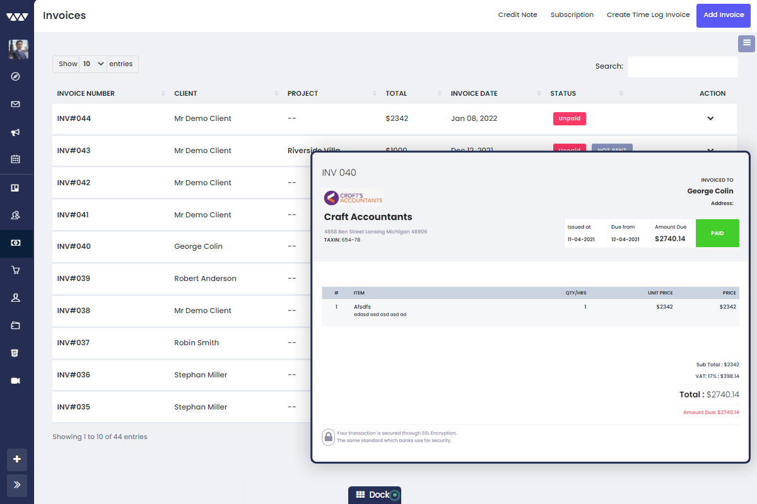Screen dimensions: 757x504
Task: Open the Credit Note menu item
Action: [517, 14]
